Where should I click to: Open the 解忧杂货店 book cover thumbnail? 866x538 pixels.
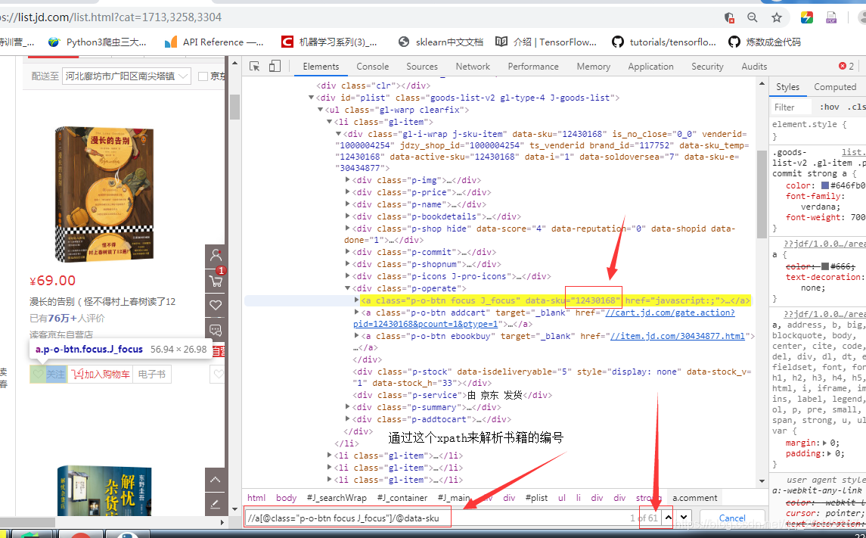[104, 491]
